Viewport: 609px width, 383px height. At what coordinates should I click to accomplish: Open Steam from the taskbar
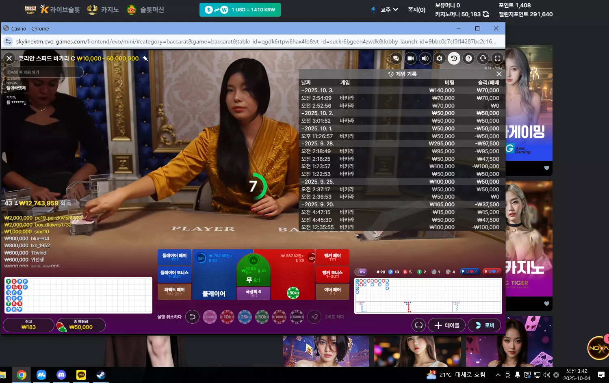click(101, 375)
